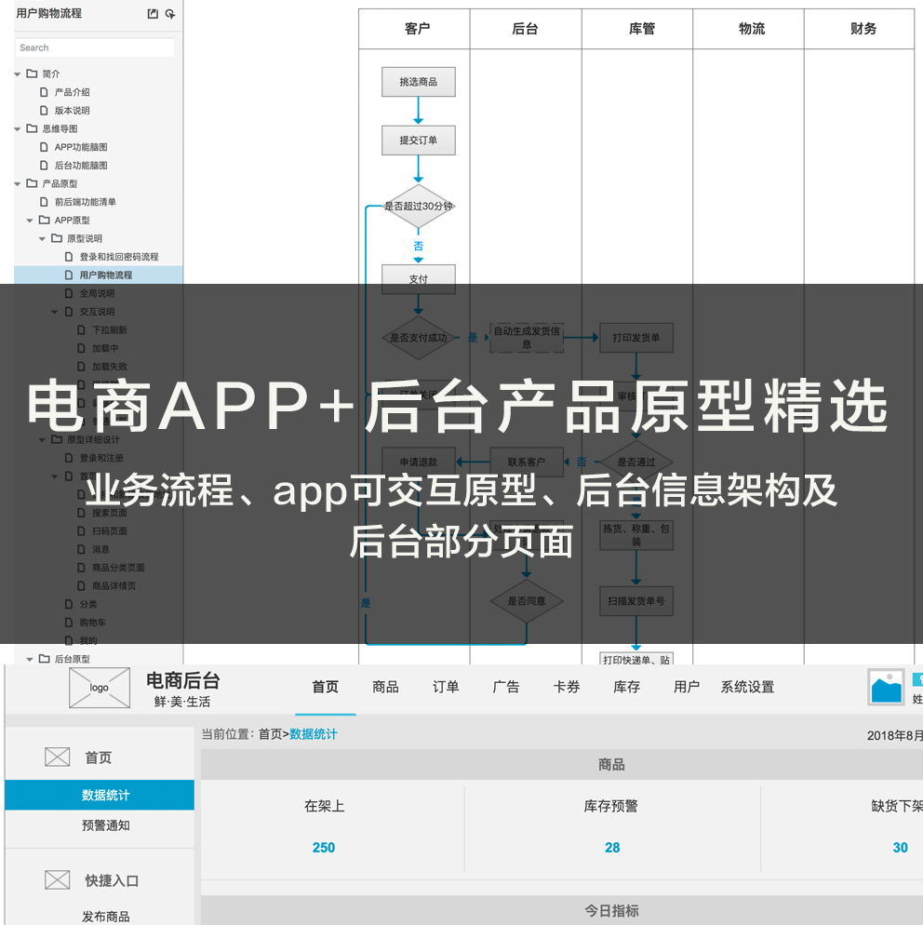The height and width of the screenshot is (925, 923).
Task: Click the placeholder icon beside 快捷入口
Action: (x=57, y=880)
